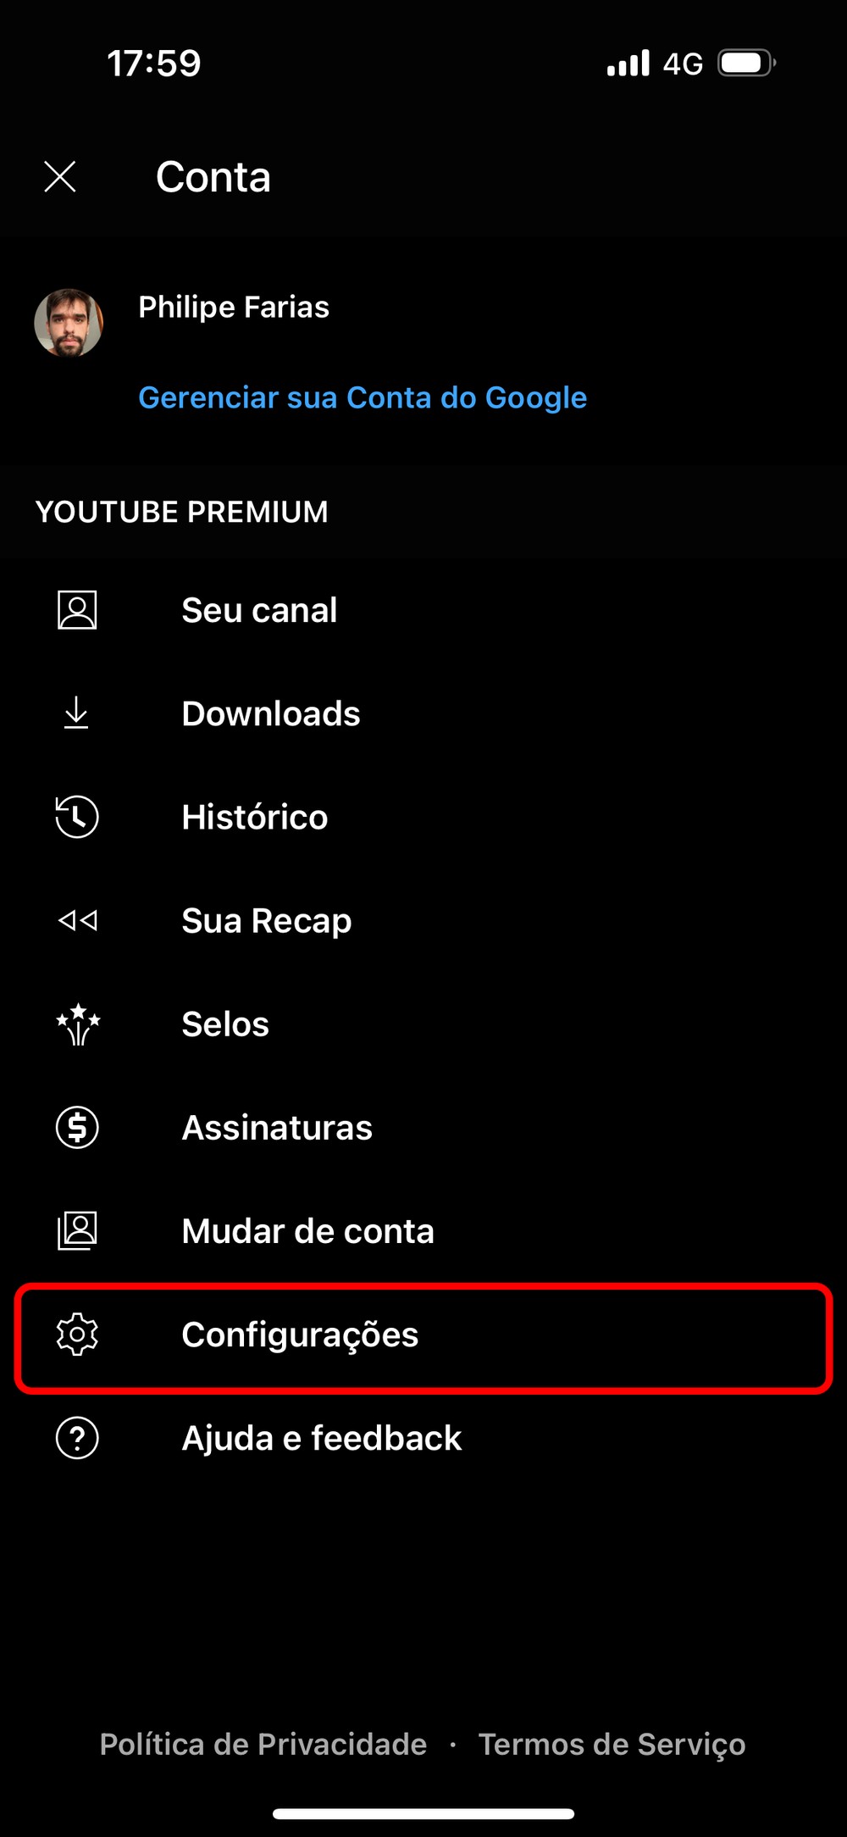
Task: Tap Philipe Farias profile picture
Action: (69, 323)
